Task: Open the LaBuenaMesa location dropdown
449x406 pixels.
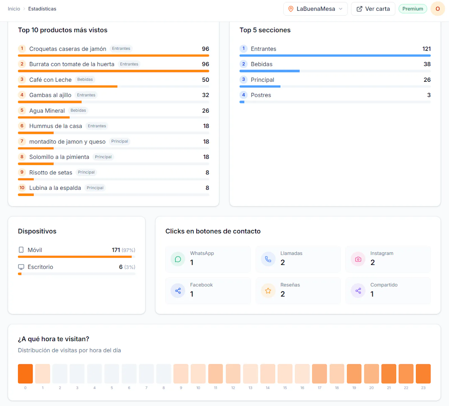Action: [x=315, y=9]
